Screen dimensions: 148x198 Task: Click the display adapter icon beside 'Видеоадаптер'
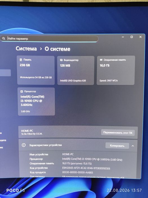click(61, 60)
